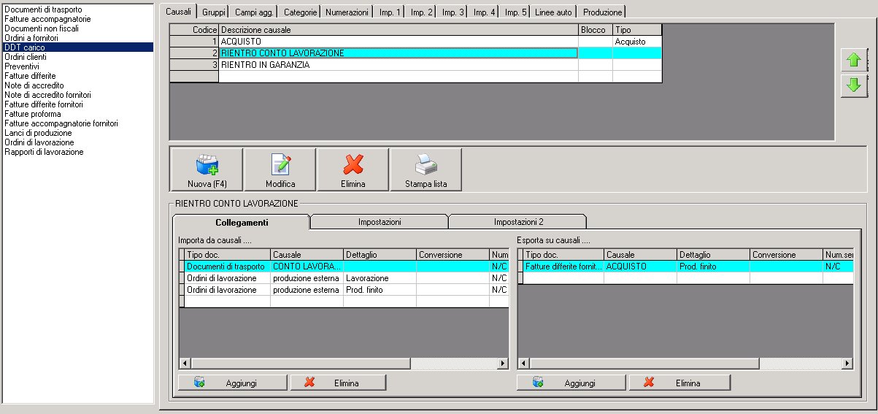Viewport: 878px width, 414px height.
Task: Select Fatture accompagnatorie fornitori in list
Action: pyautogui.click(x=77, y=123)
